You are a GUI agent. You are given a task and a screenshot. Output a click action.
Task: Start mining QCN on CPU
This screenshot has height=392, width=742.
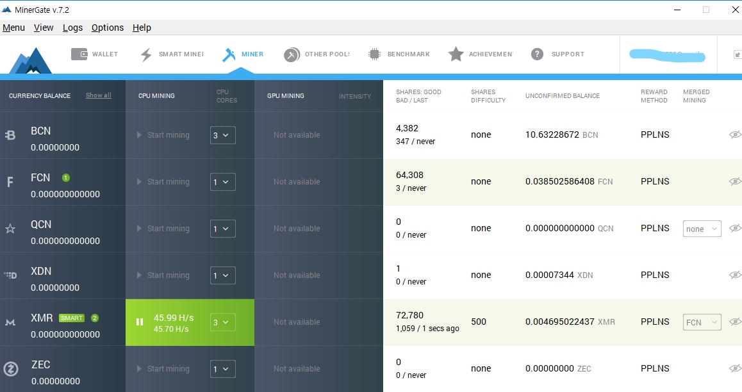163,229
